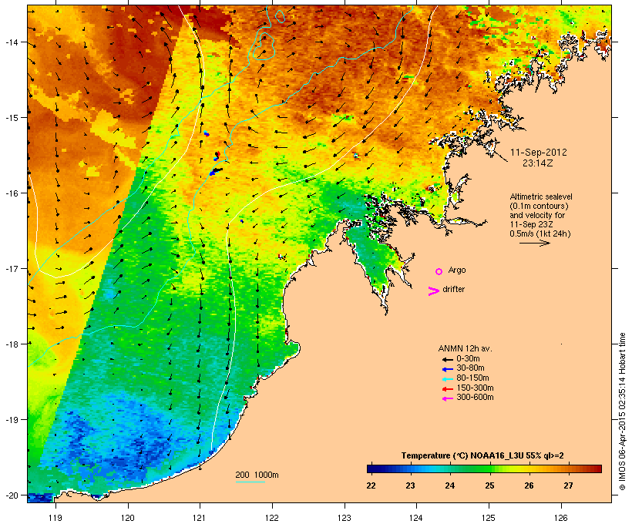632x524 pixels.
Task: Click the dark blue end of temperature colorbar
Action: (x=373, y=469)
